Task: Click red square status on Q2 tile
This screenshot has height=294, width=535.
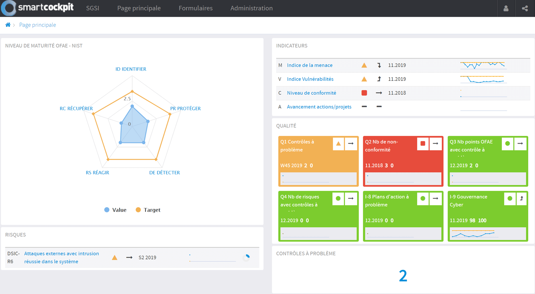Action: pos(423,144)
